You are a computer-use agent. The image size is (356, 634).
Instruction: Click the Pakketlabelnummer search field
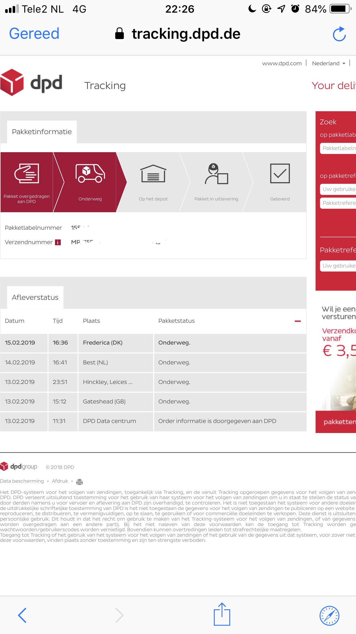(338, 148)
